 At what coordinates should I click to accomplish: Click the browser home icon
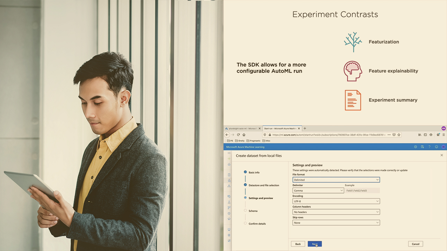pyautogui.click(x=244, y=135)
